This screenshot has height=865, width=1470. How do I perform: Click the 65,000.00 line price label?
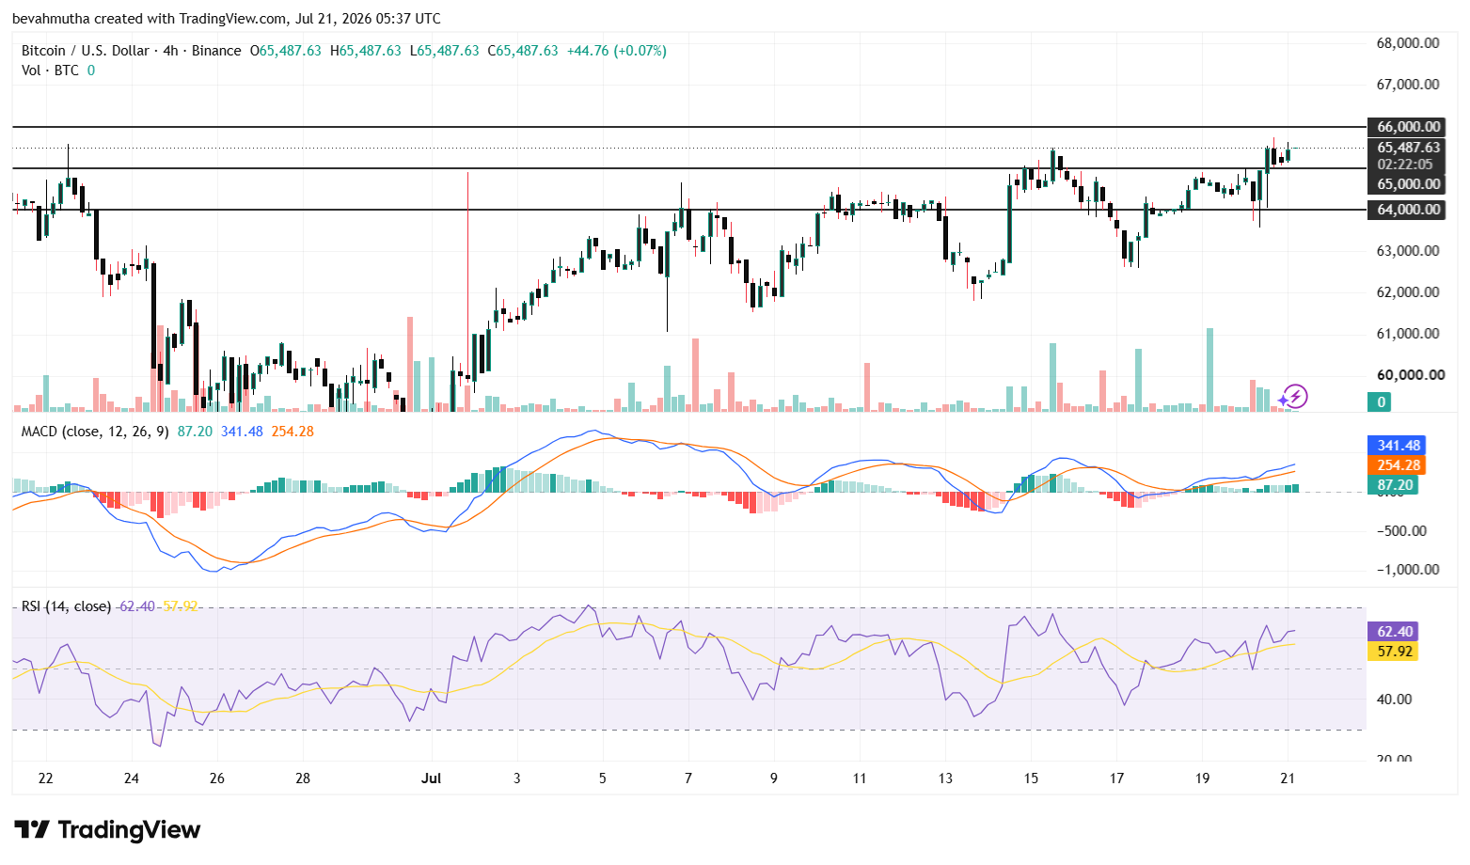(x=1406, y=184)
